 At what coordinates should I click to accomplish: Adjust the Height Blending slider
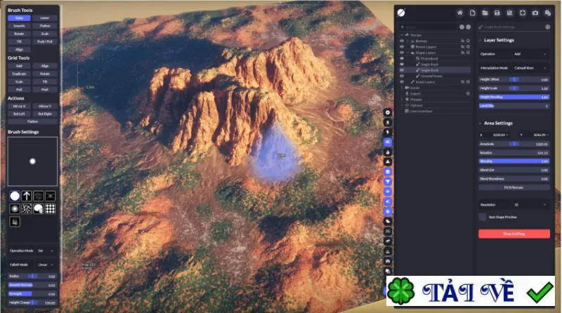(x=514, y=97)
